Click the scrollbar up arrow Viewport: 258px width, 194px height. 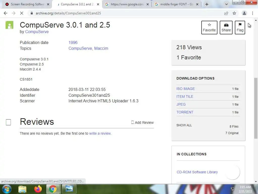click(x=256, y=20)
